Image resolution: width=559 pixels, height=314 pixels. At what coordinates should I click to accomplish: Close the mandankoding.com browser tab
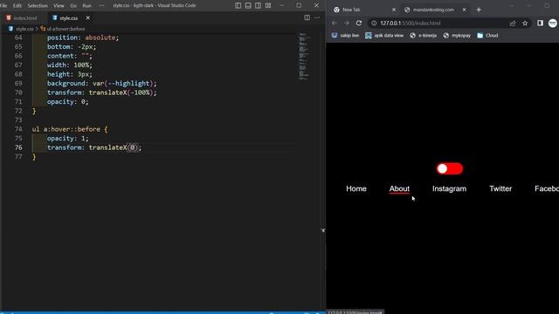[x=464, y=10]
